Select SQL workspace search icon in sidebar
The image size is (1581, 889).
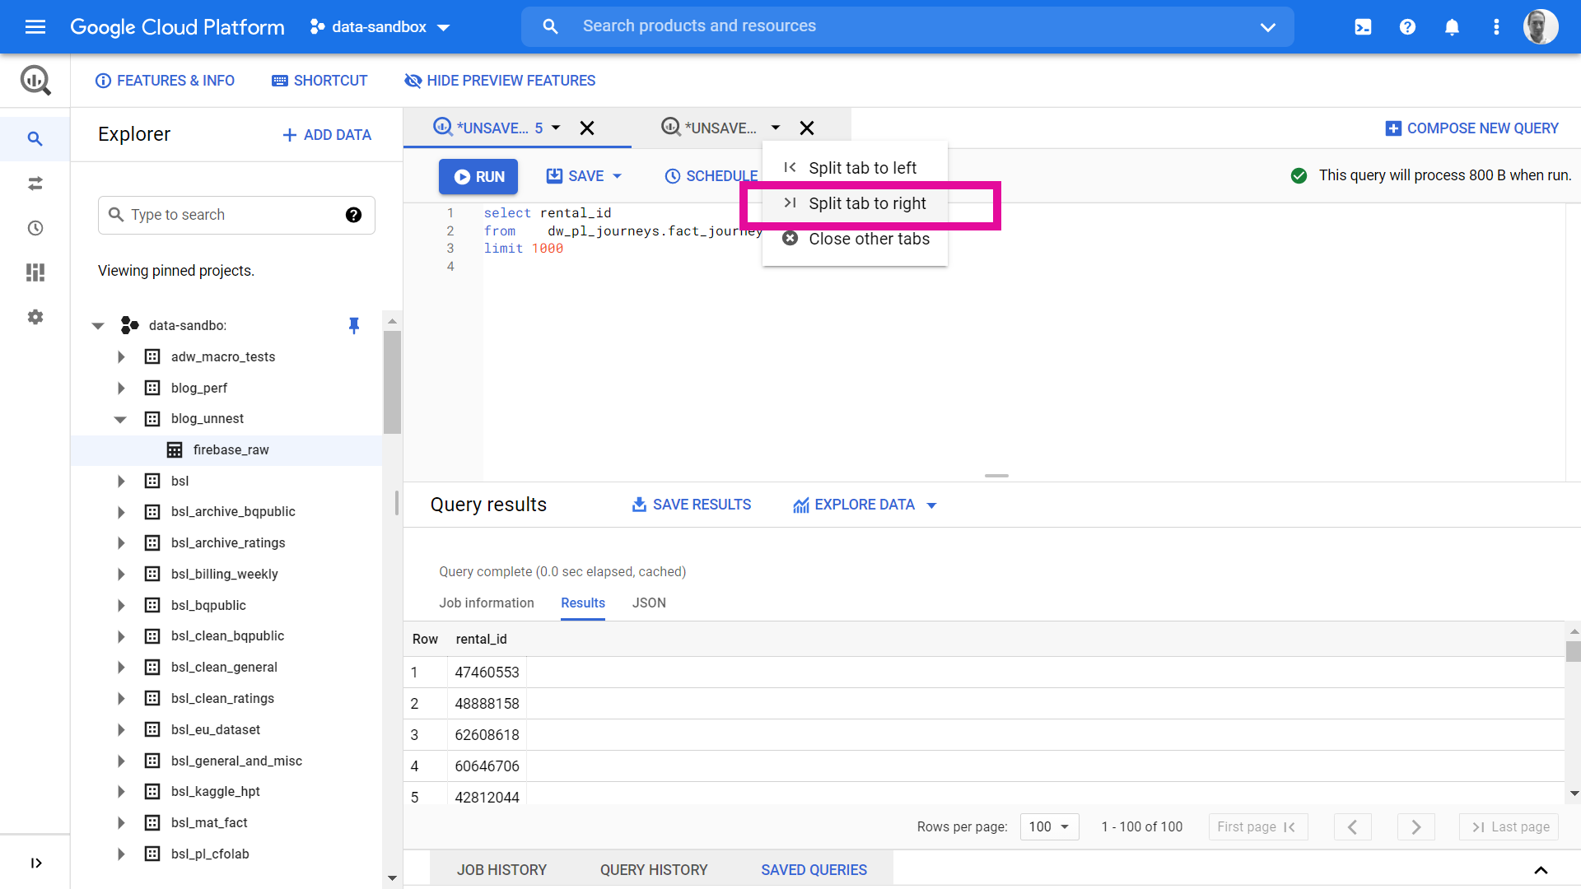[35, 138]
